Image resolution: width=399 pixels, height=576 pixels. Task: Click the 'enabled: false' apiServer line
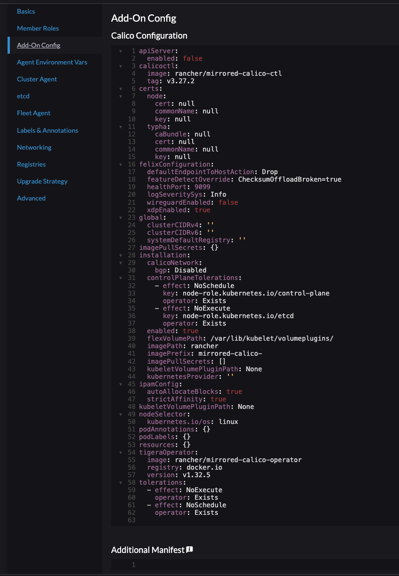pos(174,58)
